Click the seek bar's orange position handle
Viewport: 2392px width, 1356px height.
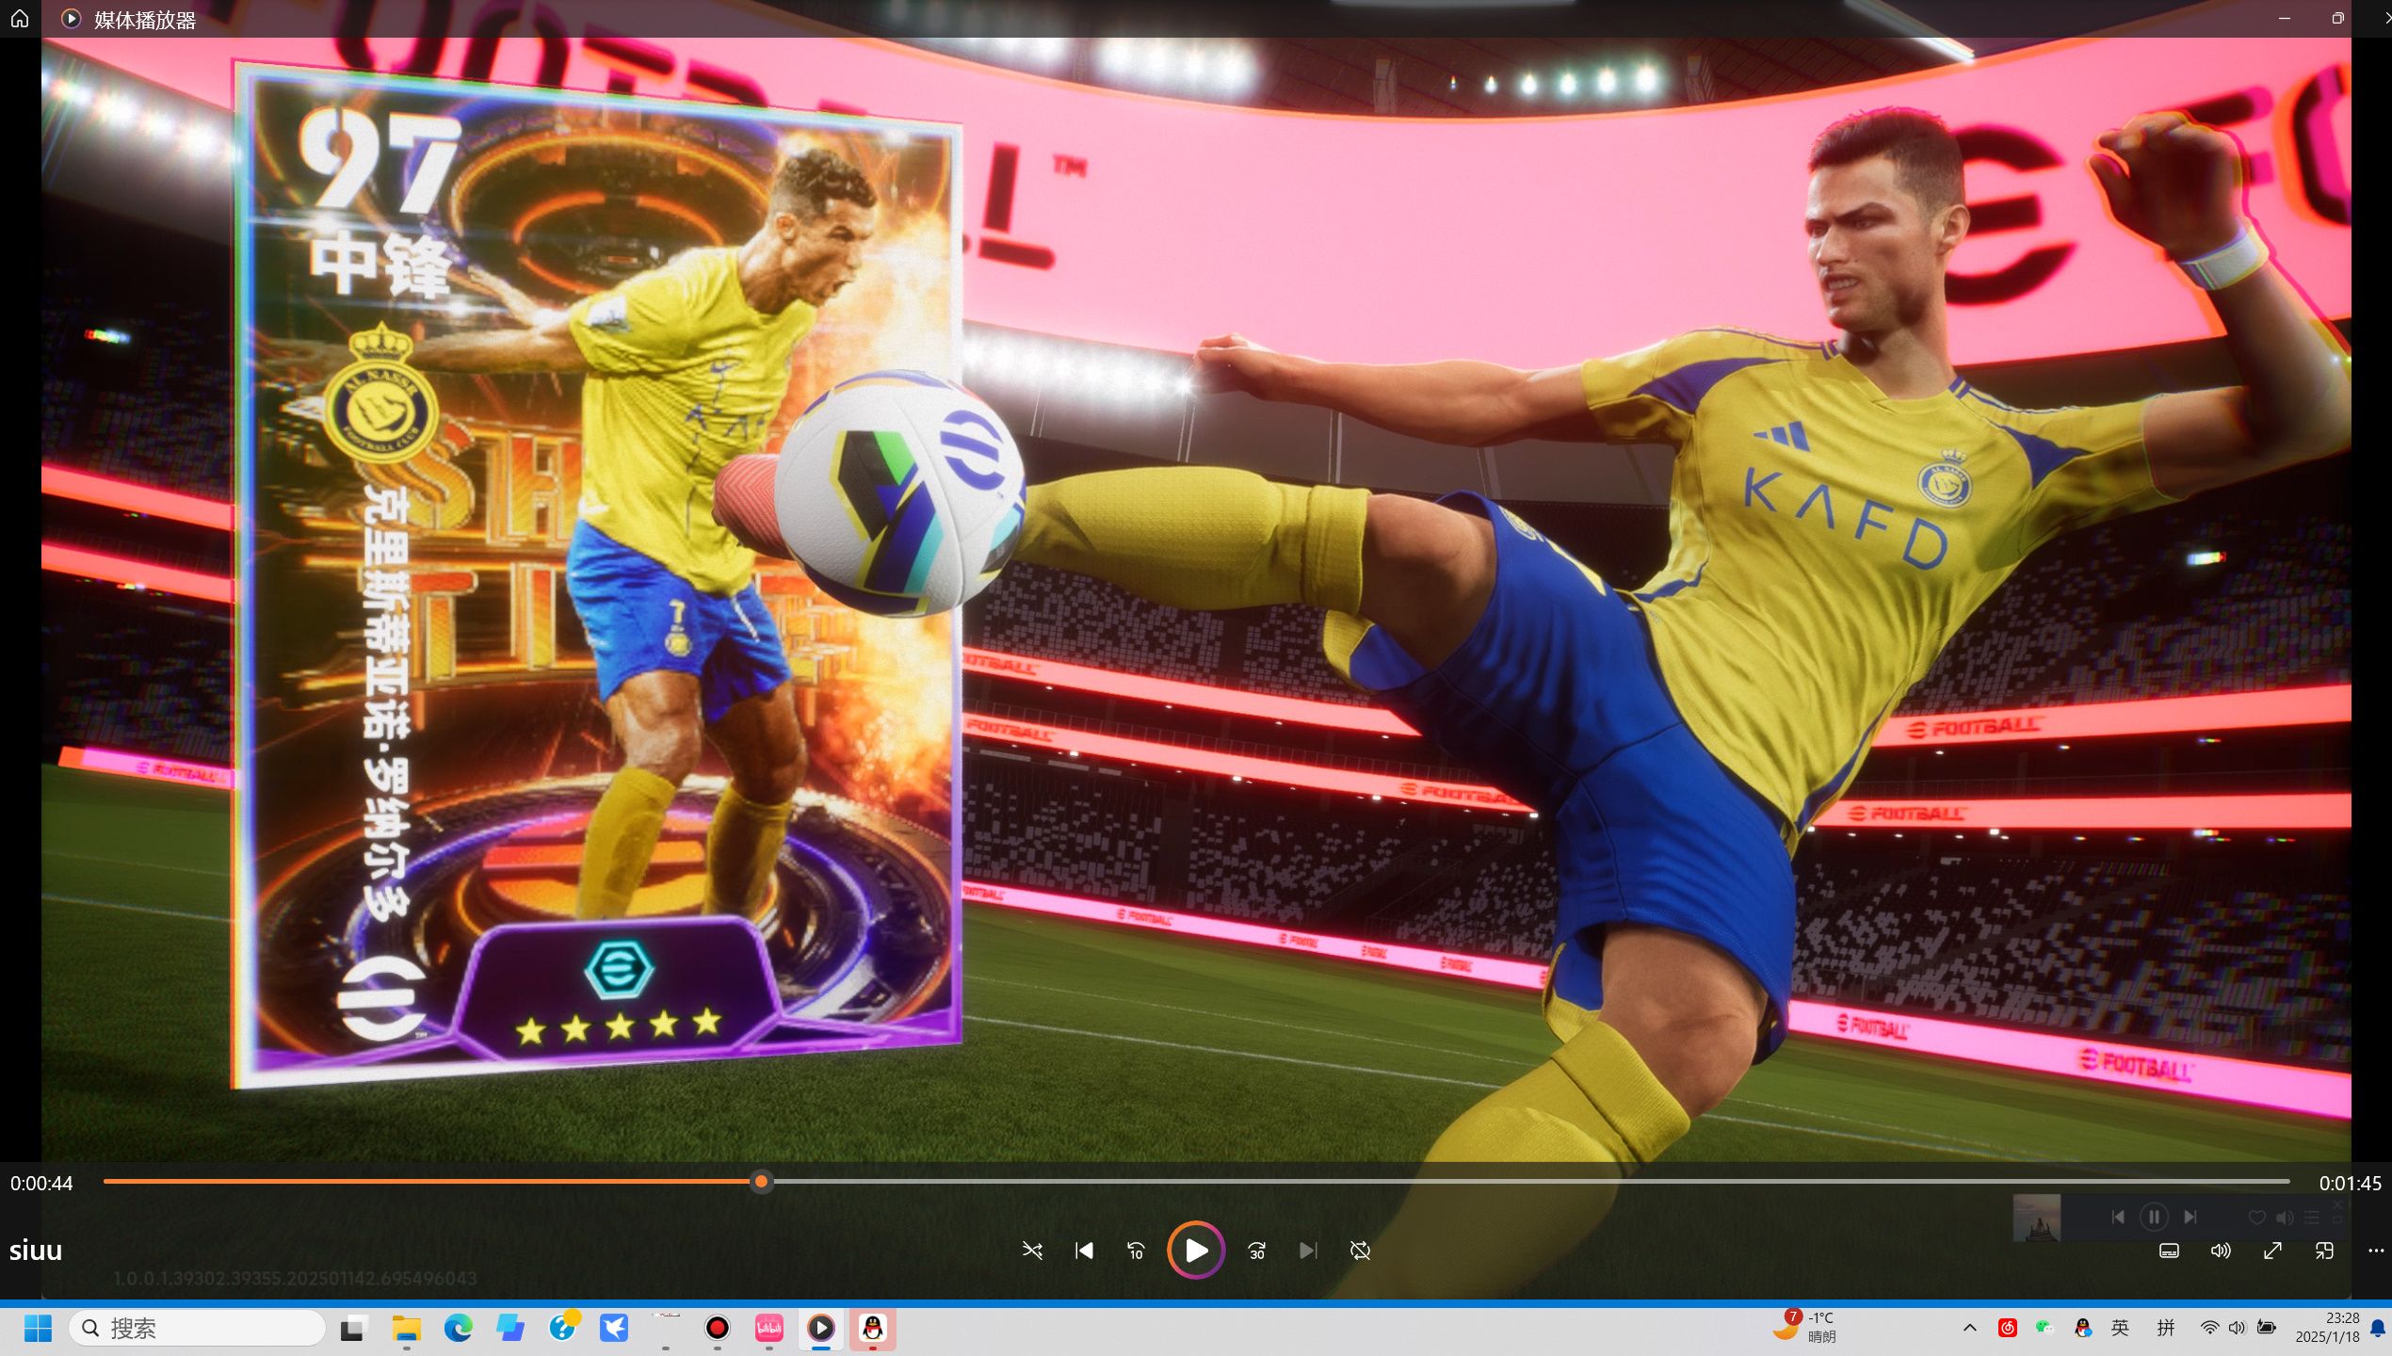(761, 1182)
